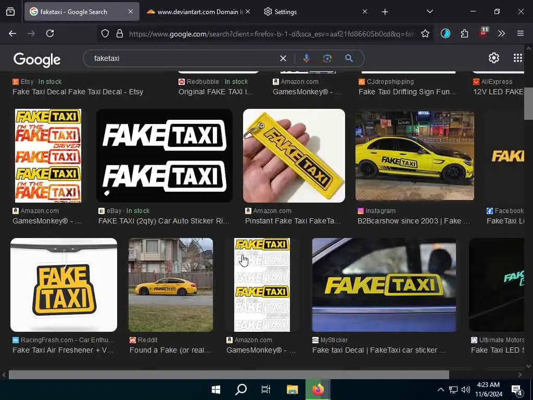The image size is (533, 400).
Task: Open Google quick settings gear
Action: pyautogui.click(x=493, y=58)
